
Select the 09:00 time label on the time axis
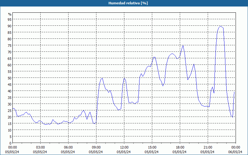(96, 148)
